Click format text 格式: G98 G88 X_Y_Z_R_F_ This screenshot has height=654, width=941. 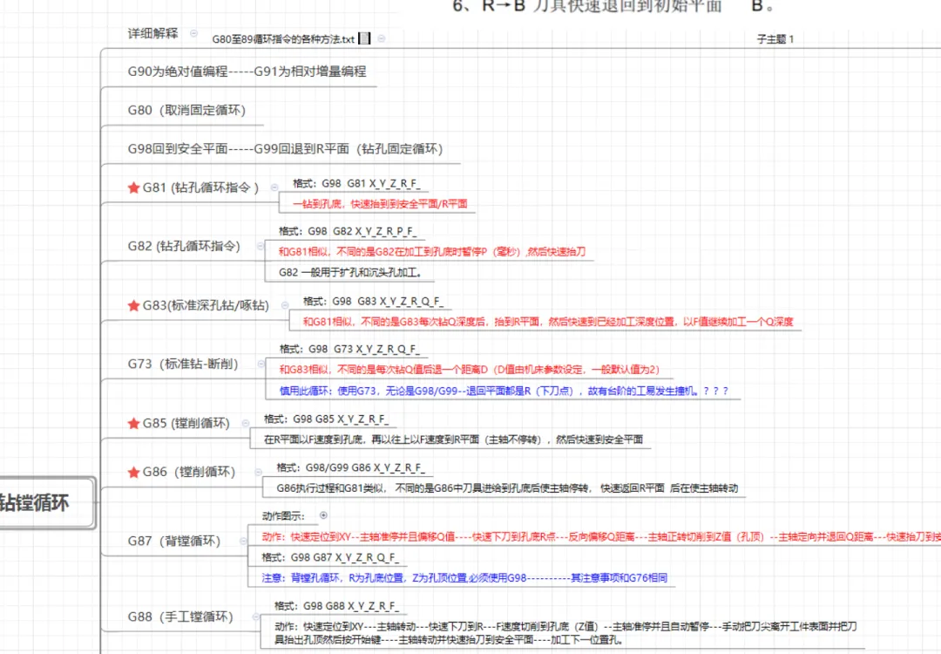tap(336, 607)
